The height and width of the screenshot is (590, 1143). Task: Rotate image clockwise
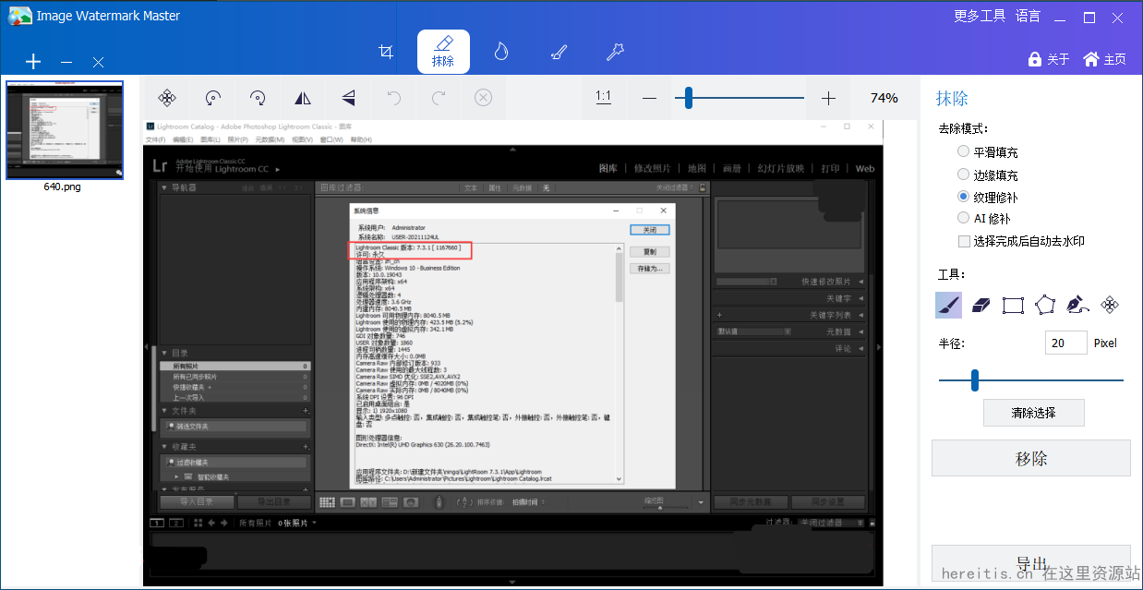coord(258,98)
